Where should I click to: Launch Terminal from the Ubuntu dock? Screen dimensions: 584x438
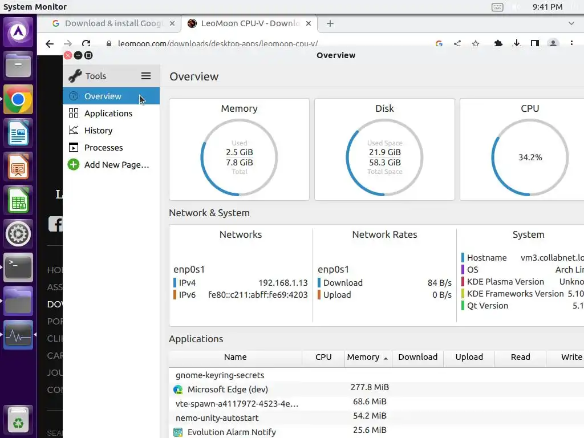[x=18, y=267]
